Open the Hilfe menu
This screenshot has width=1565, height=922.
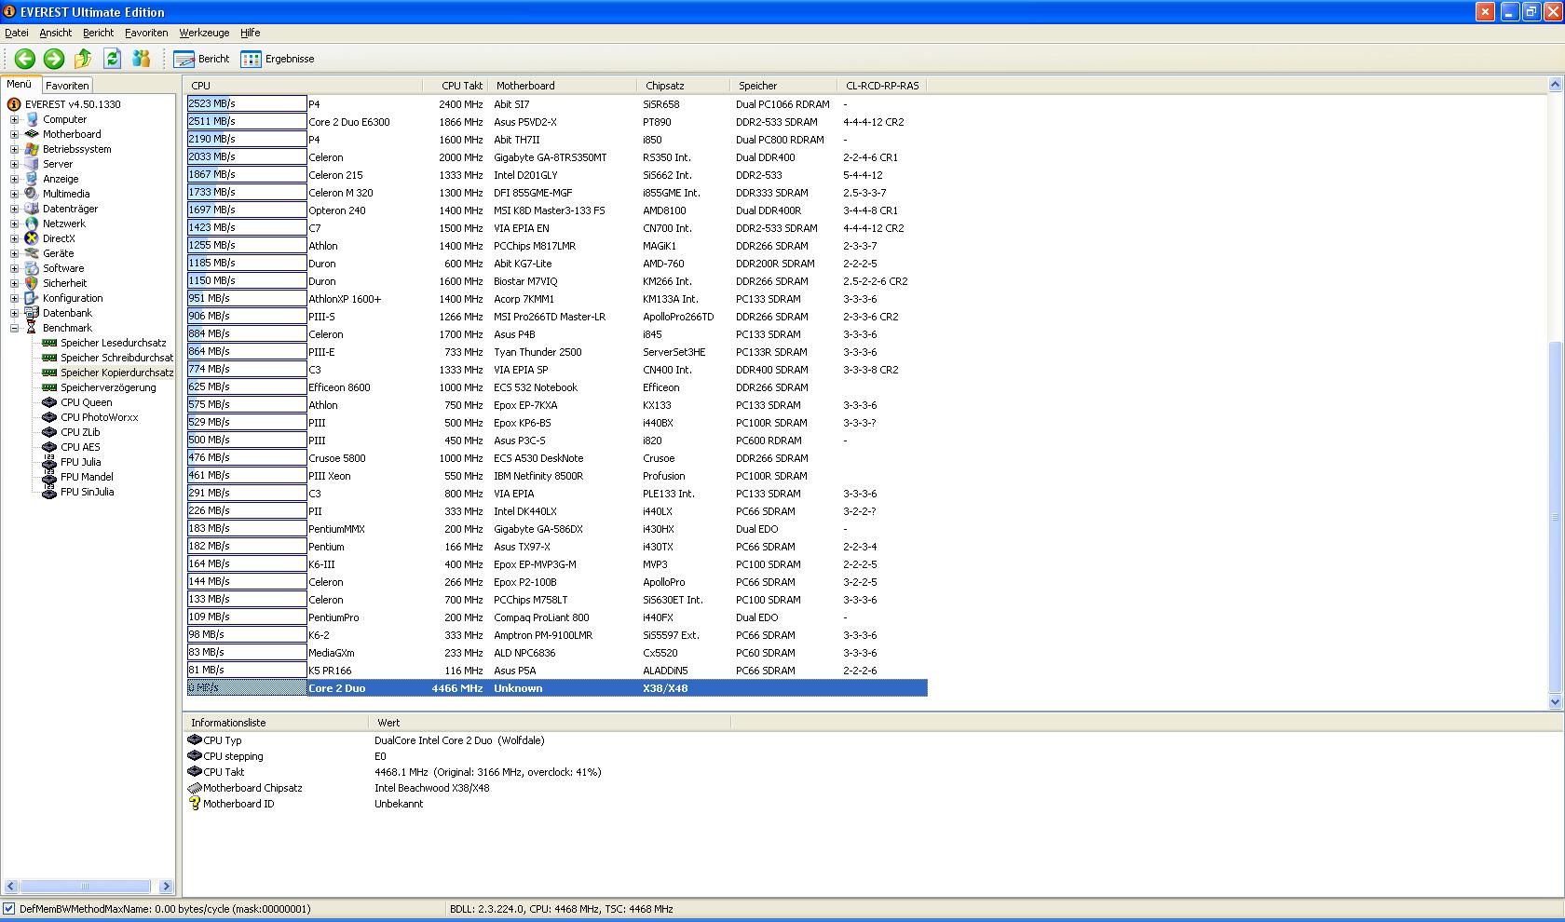point(250,33)
